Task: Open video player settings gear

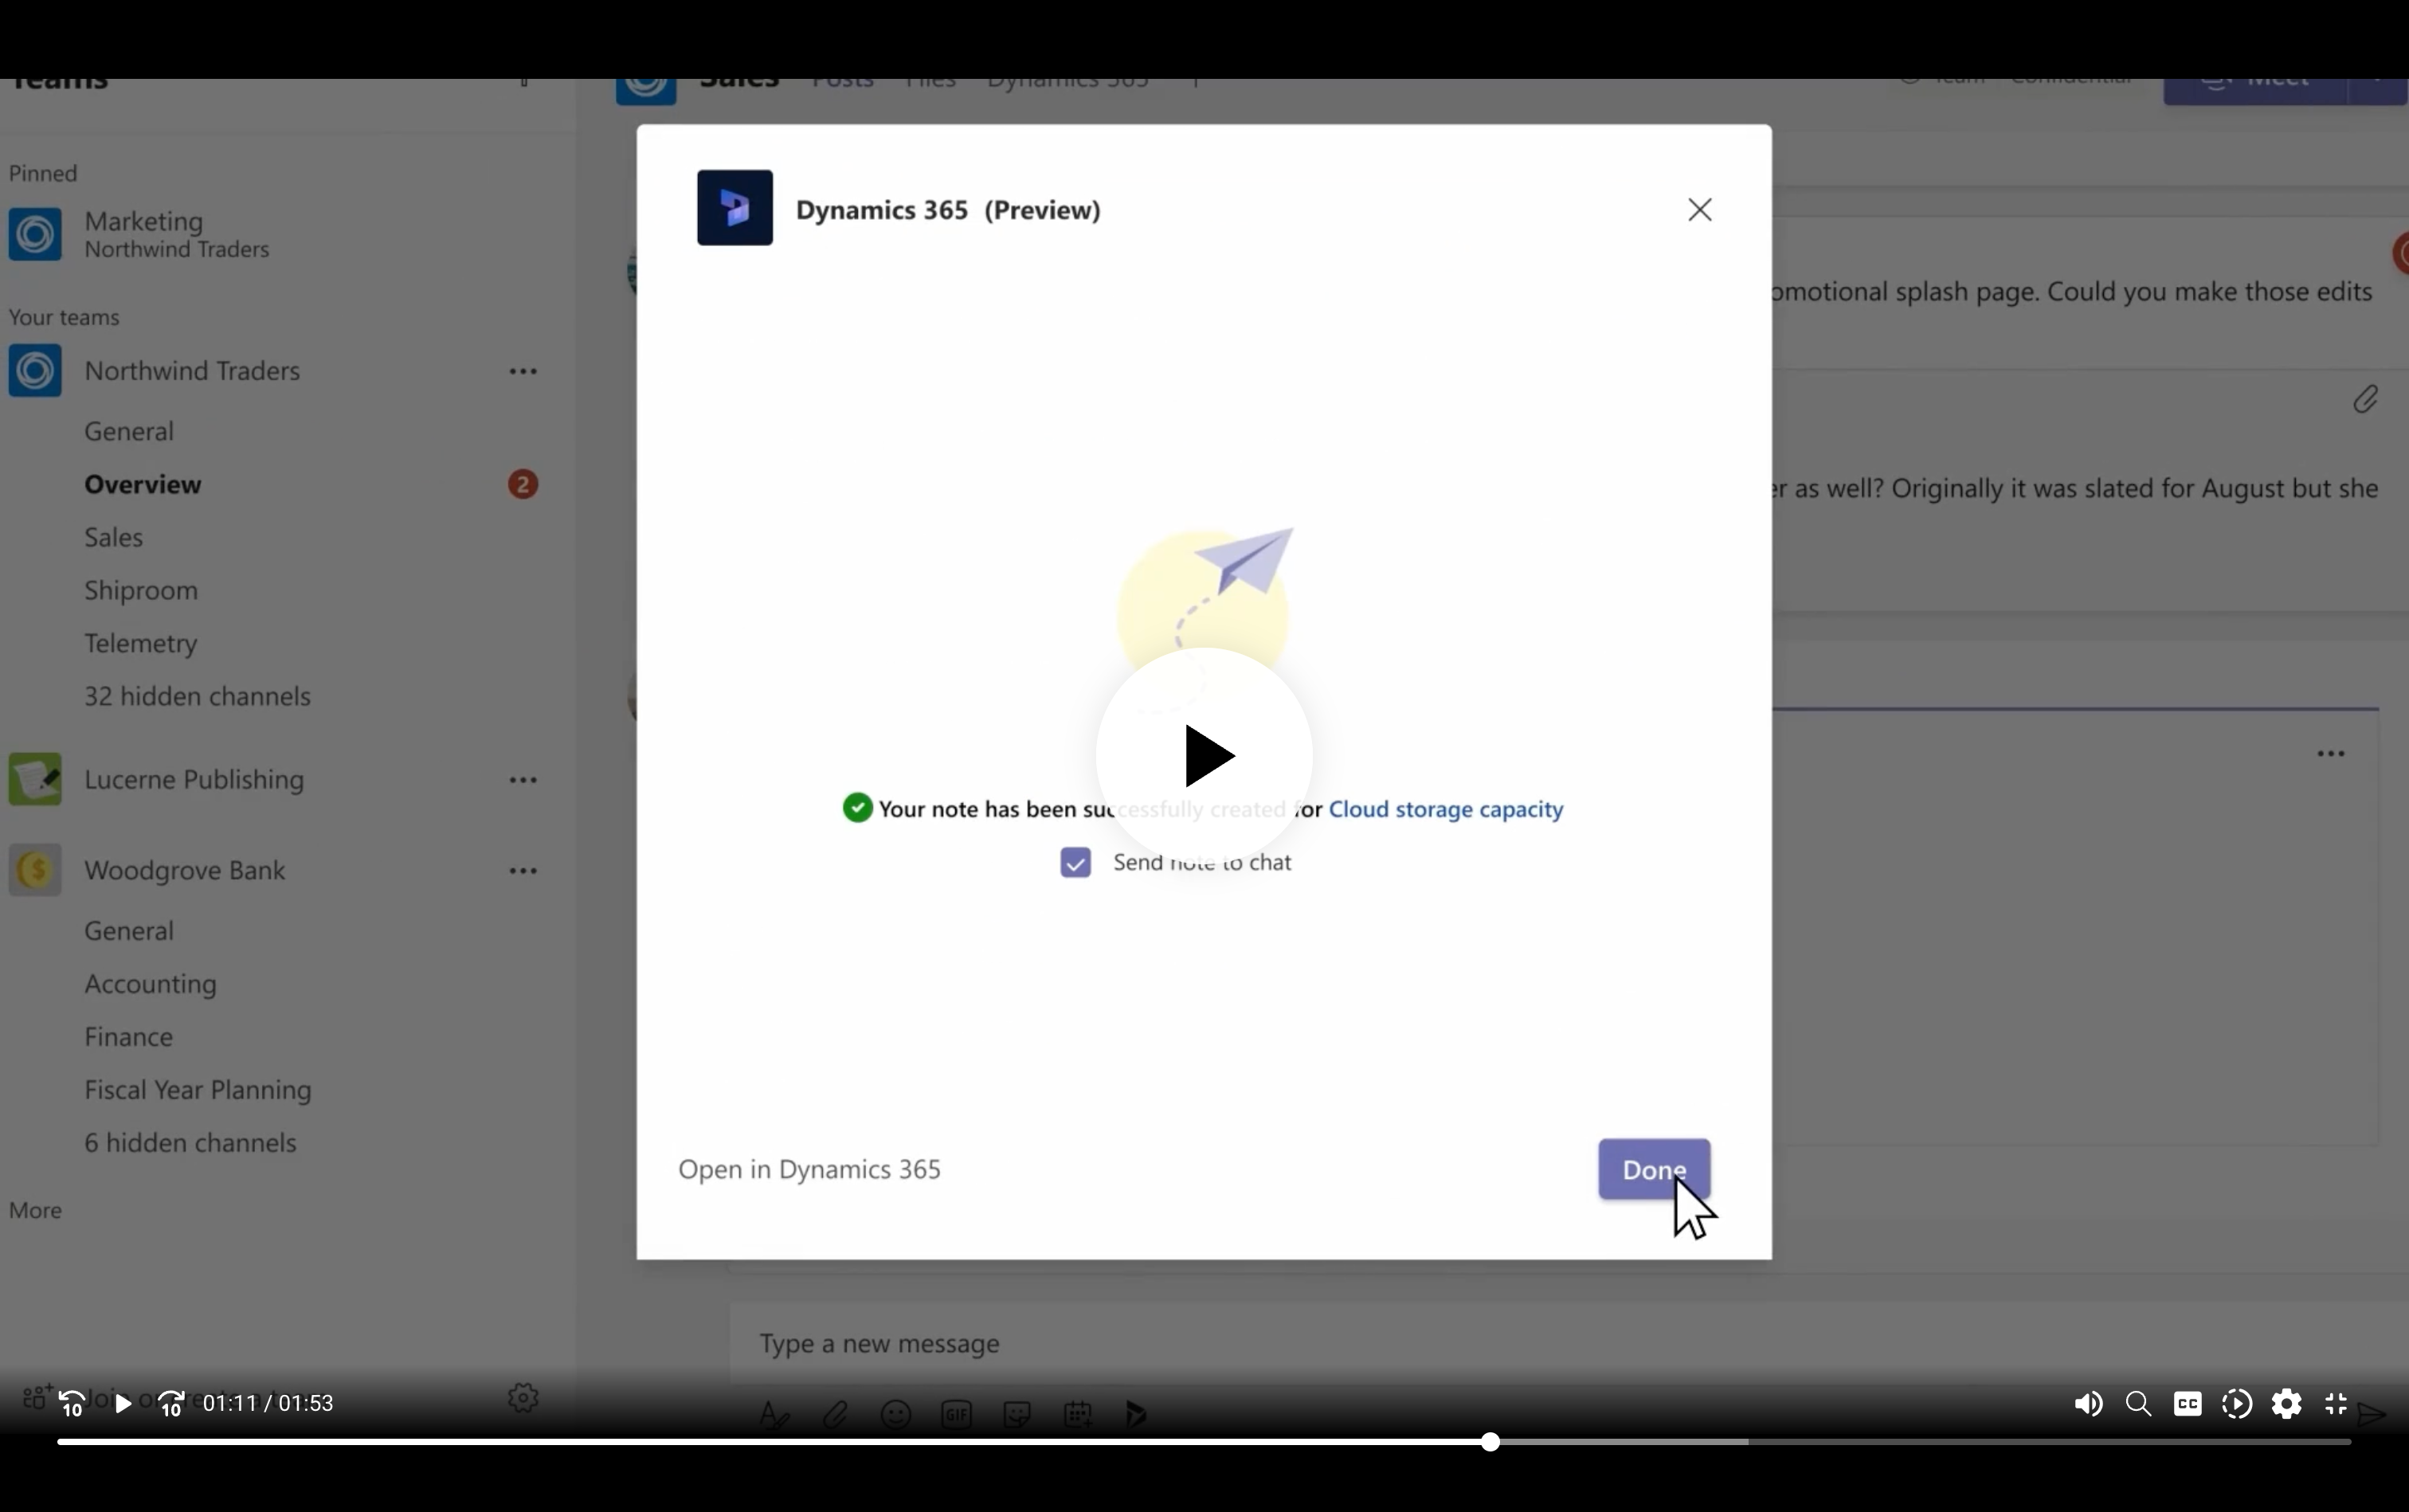Action: point(2287,1404)
